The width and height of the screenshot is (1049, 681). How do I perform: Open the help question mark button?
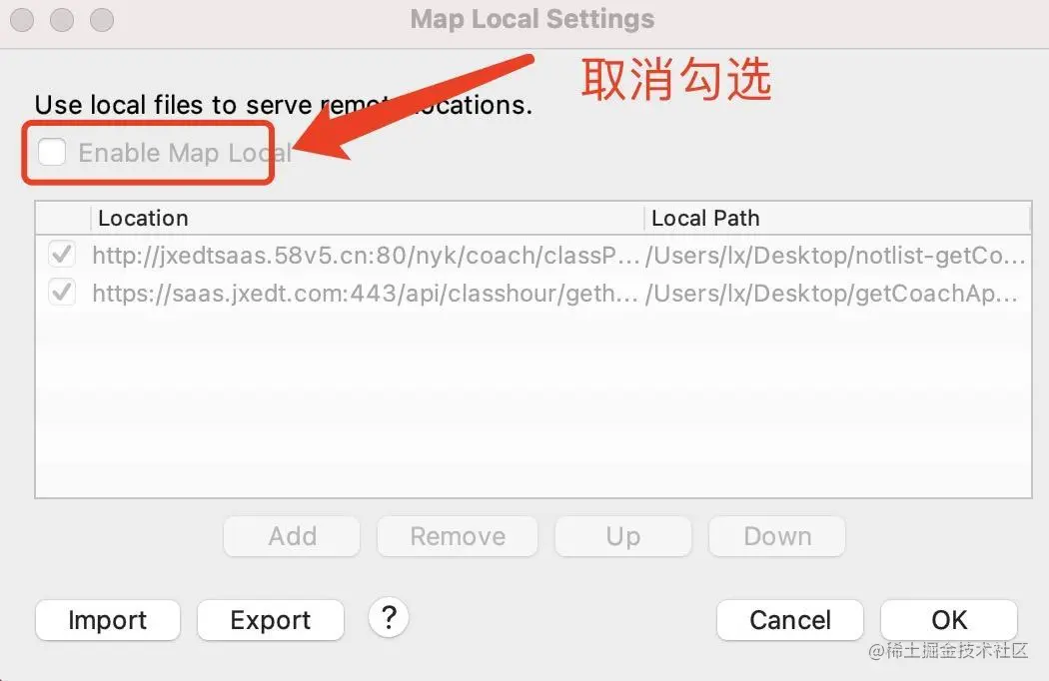tap(388, 617)
